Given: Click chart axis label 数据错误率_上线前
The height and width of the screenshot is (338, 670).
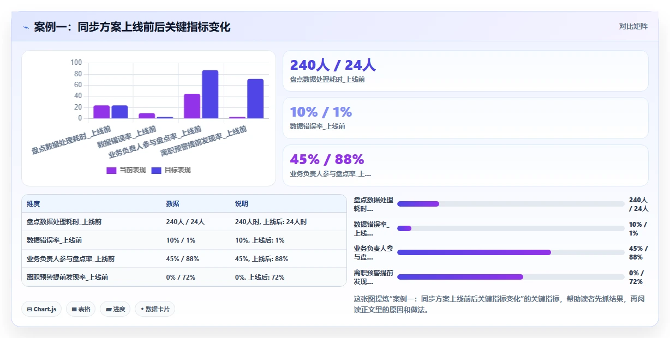Looking at the screenshot, I should pos(127,137).
